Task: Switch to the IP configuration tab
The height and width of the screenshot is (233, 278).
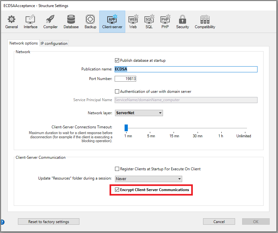Action: click(x=54, y=44)
